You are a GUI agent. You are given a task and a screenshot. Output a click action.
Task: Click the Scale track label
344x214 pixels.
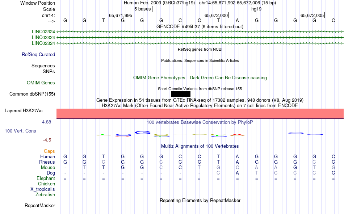(49, 9)
